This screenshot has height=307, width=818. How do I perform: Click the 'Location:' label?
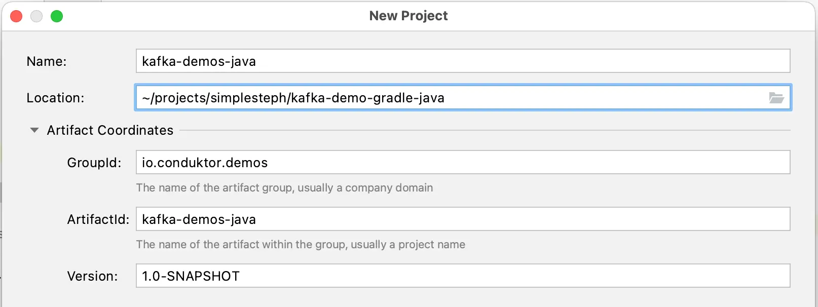[55, 98]
